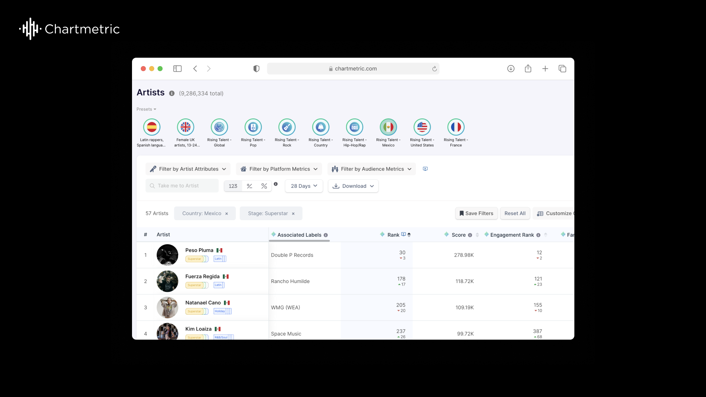Click the Safari share icon
This screenshot has height=397, width=706.
coord(528,68)
